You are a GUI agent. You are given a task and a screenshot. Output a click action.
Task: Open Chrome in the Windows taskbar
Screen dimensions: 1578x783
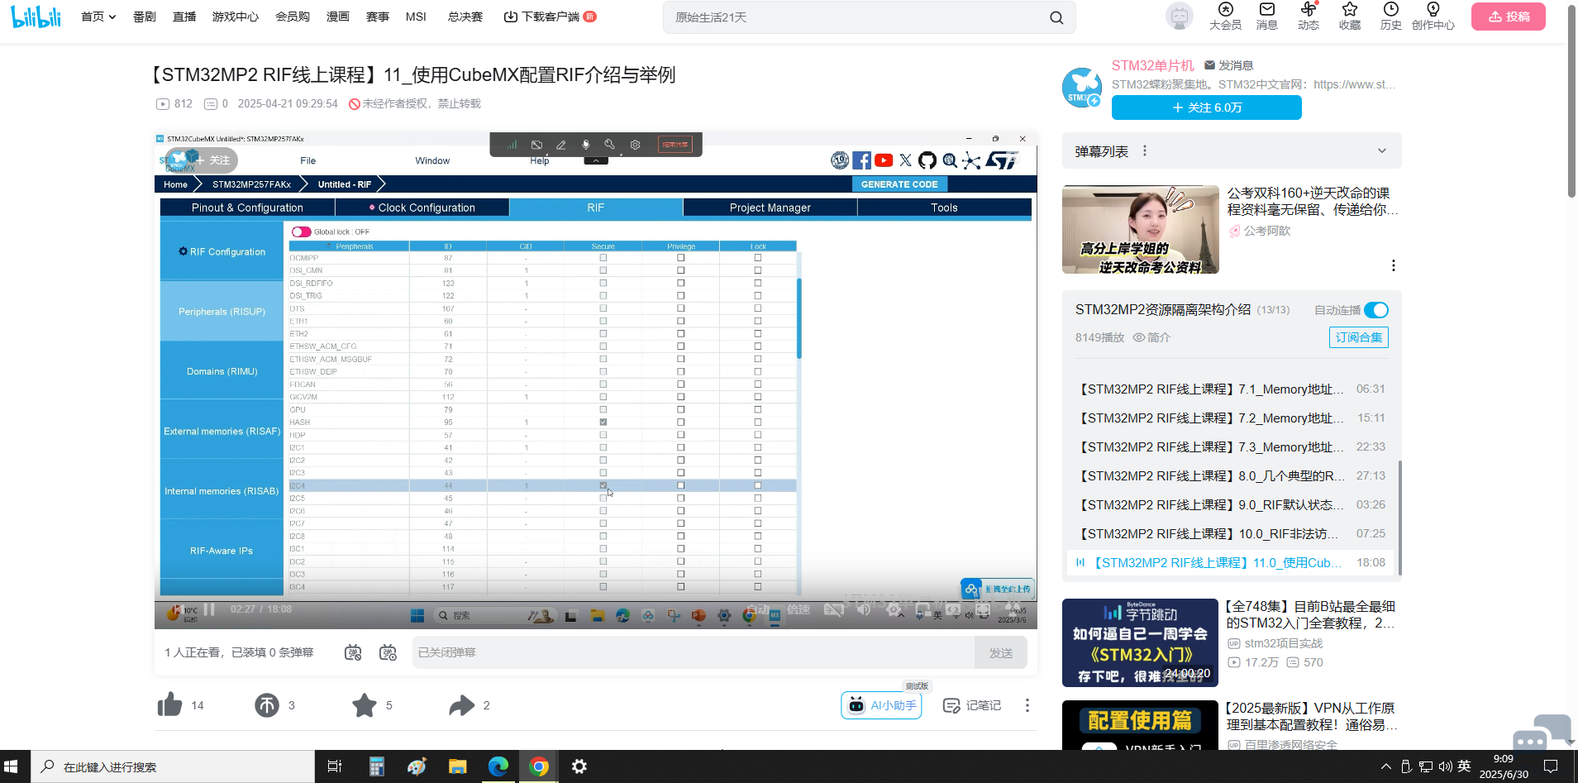539,766
